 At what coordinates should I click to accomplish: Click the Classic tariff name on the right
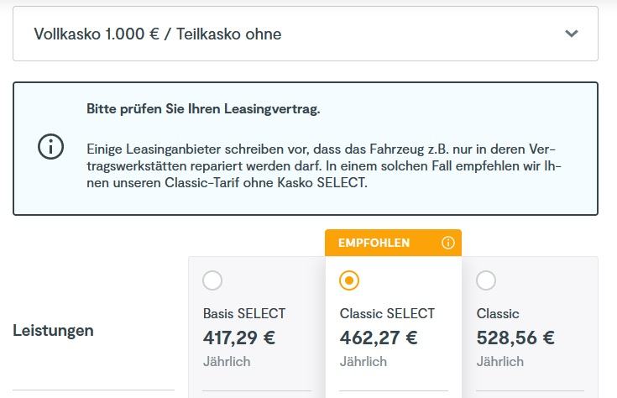(498, 313)
